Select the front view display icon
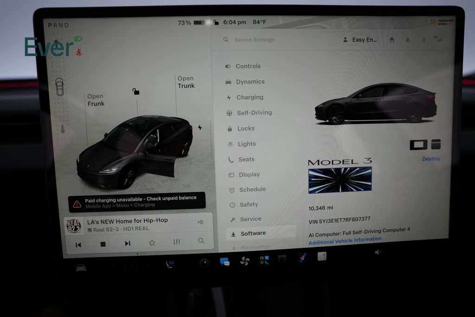This screenshot has height=317, width=475. point(418,145)
